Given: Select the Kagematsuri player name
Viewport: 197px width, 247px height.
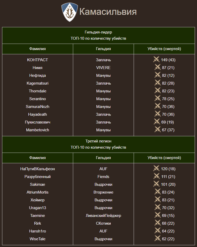Looking at the screenshot, I should tap(37, 83).
